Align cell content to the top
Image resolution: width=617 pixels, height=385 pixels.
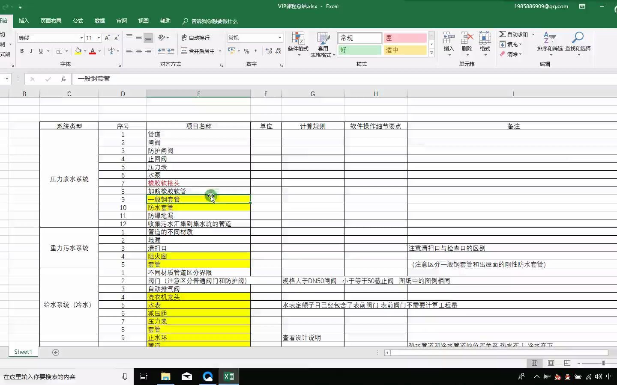click(129, 38)
